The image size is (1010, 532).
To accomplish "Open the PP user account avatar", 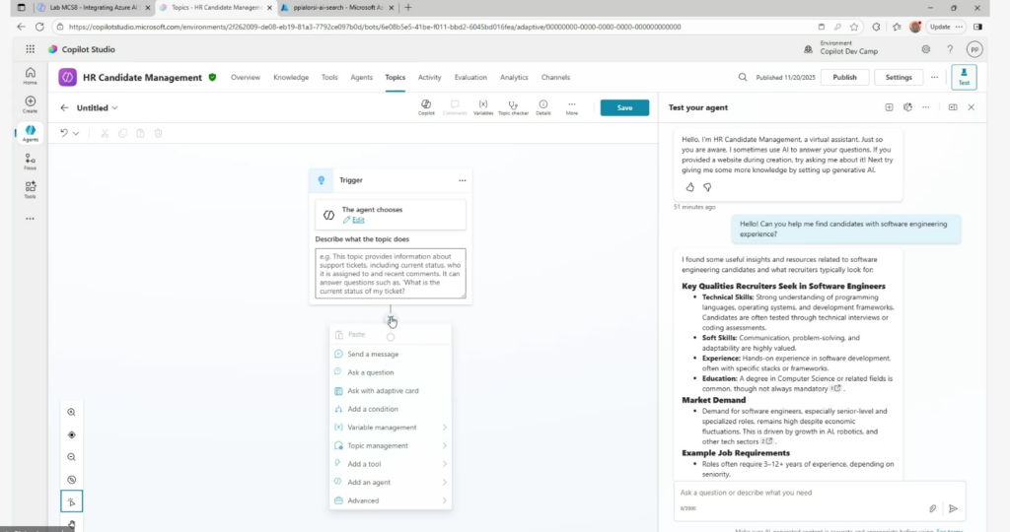I will click(974, 49).
